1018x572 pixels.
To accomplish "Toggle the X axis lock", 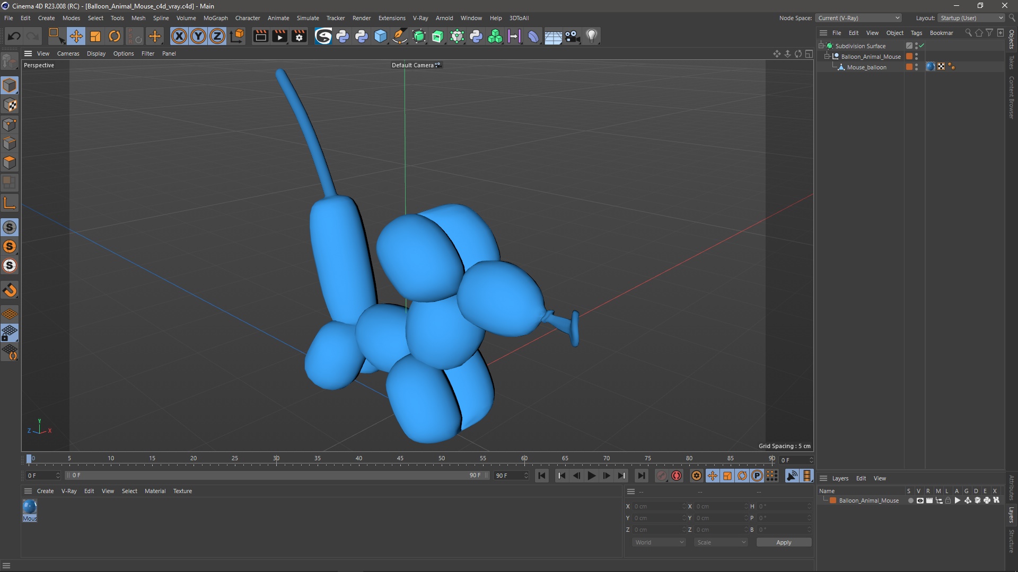I will click(179, 36).
